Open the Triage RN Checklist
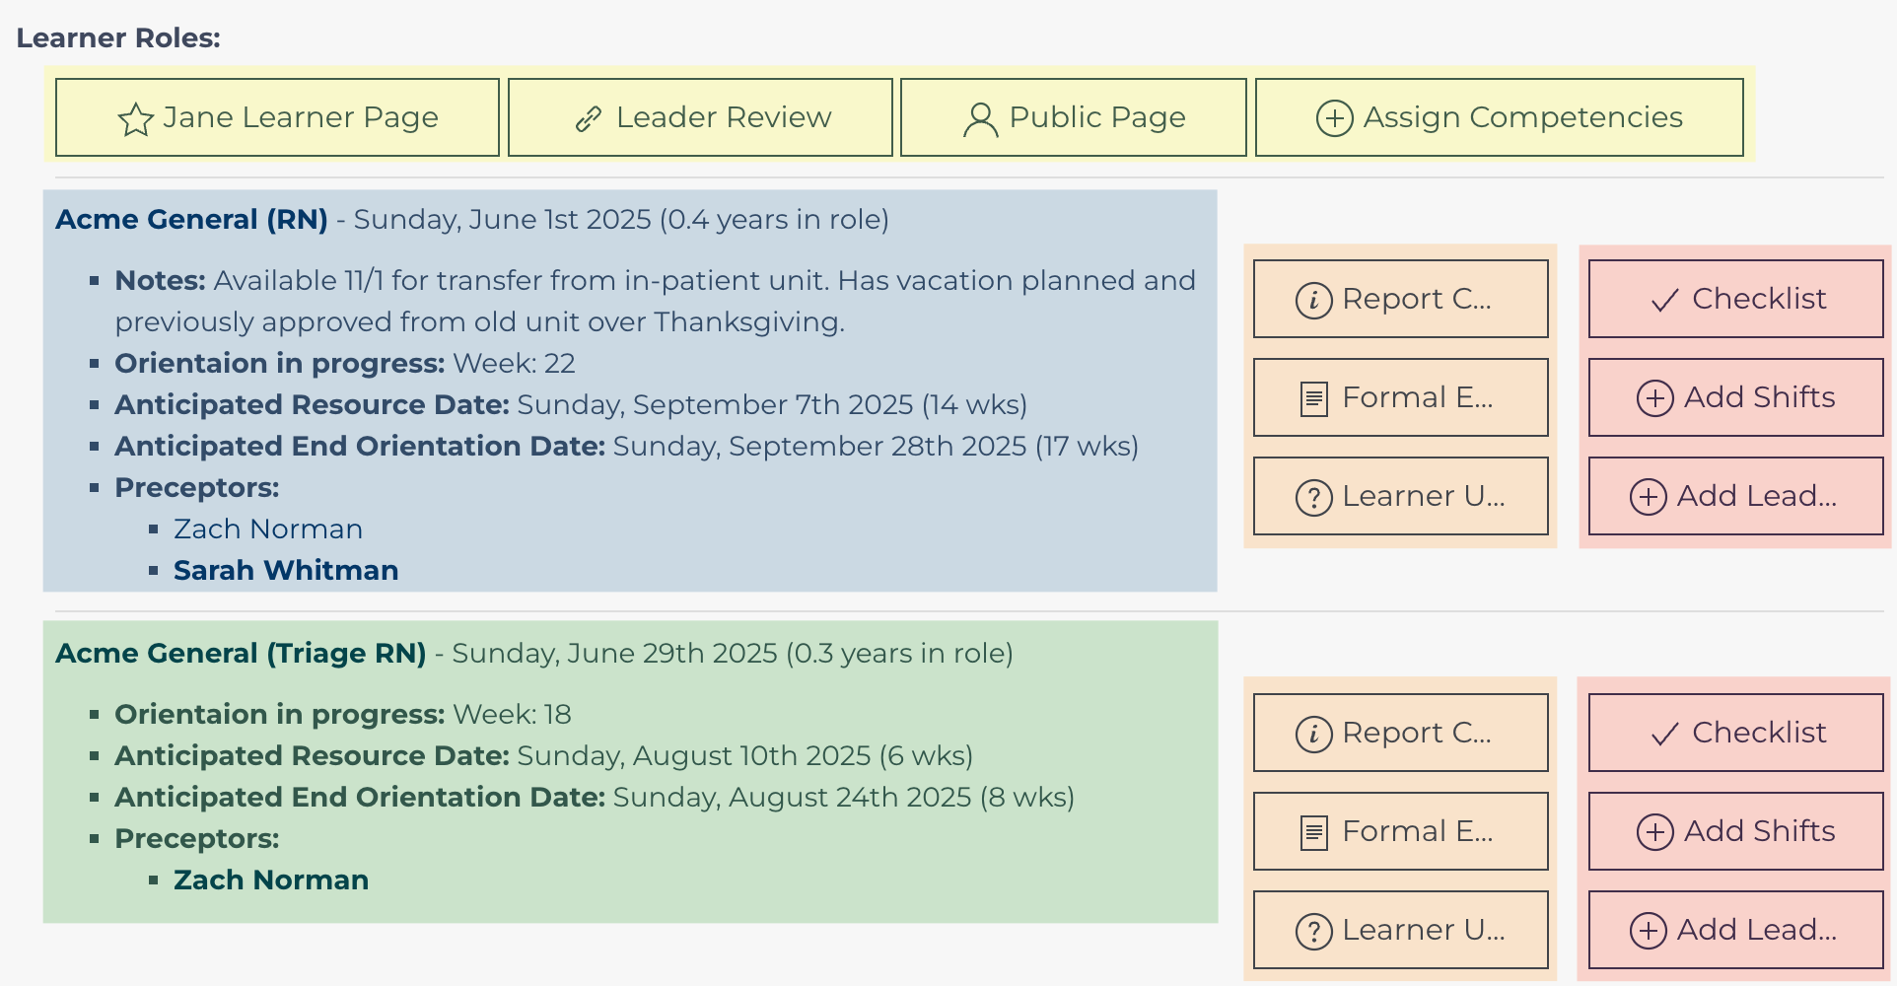 coord(1735,733)
